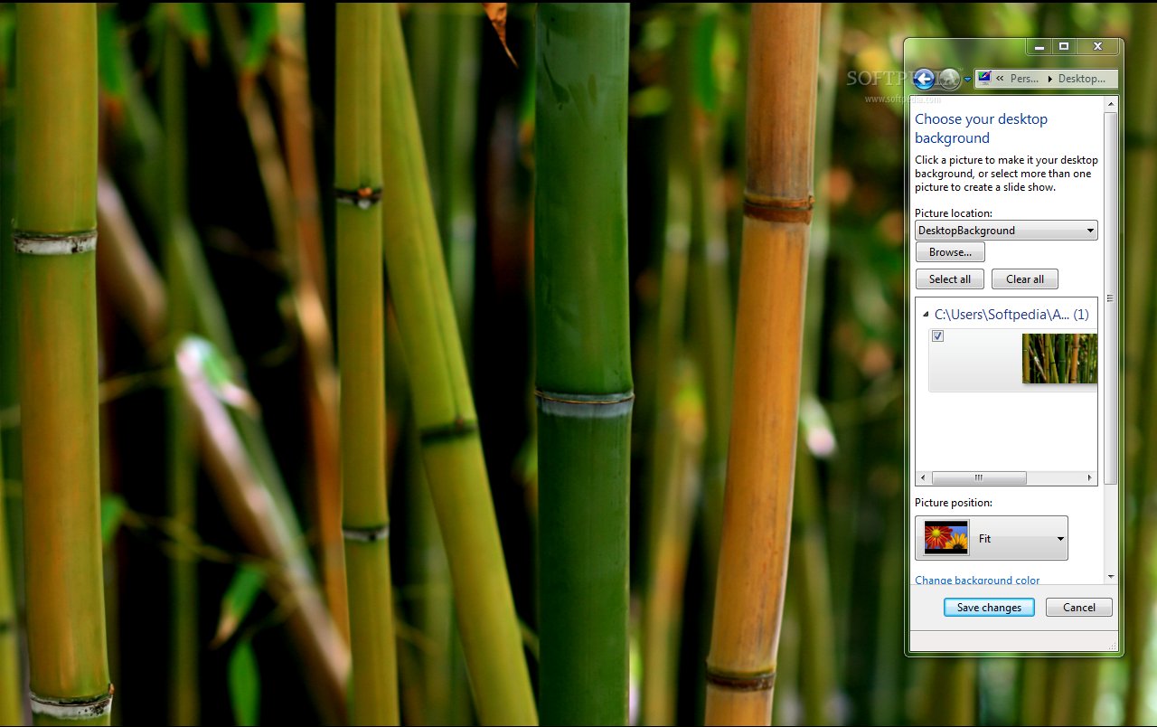
Task: Click the C:\Users\Softpedia\A... (1) group header
Action: pyautogui.click(x=1011, y=315)
